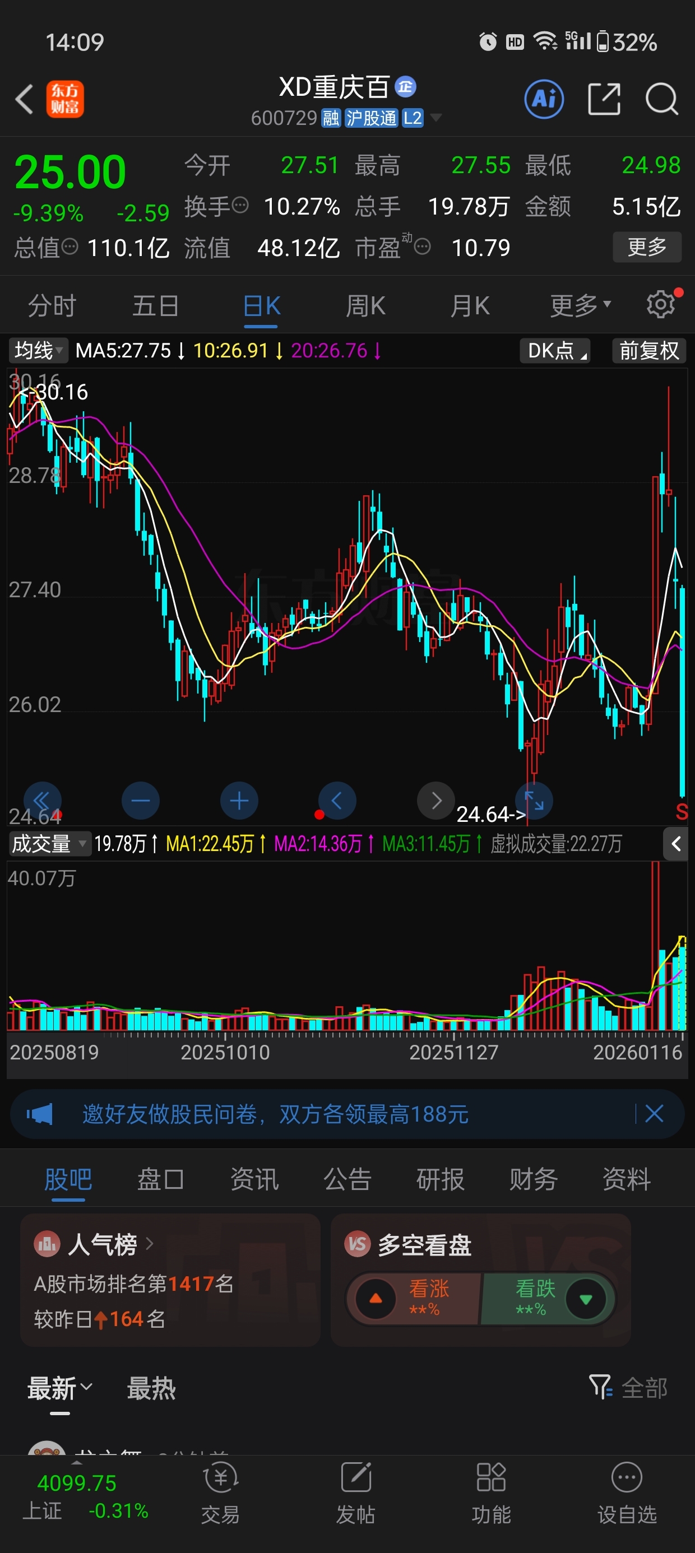This screenshot has height=1553, width=695.
Task: Open the 更多 chart period dropdown
Action: 580,305
